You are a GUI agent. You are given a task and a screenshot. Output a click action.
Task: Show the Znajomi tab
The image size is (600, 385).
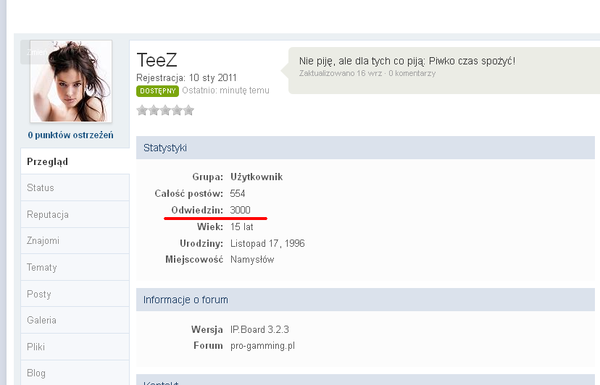click(x=43, y=241)
